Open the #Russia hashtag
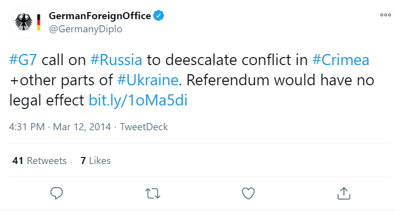 tap(116, 60)
